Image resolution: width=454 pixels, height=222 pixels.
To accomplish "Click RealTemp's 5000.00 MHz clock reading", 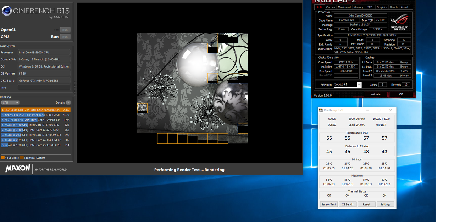I will pos(357,119).
